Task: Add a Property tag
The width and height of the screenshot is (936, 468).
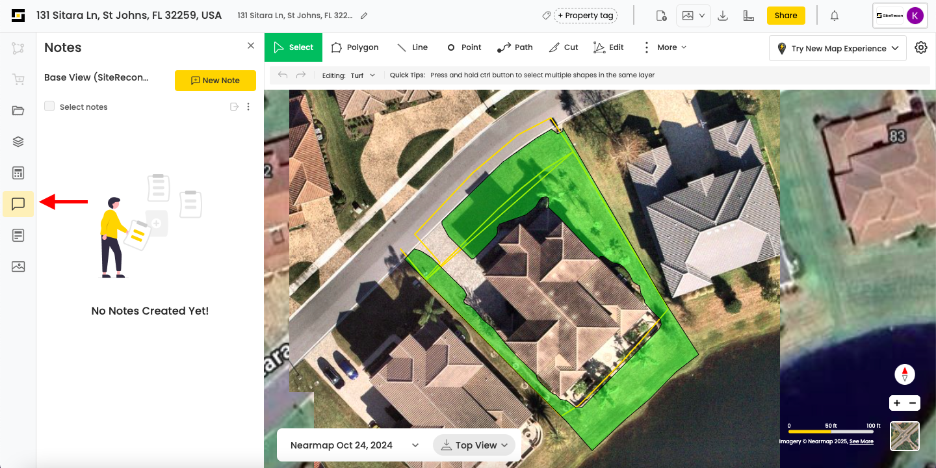Action: tap(585, 16)
